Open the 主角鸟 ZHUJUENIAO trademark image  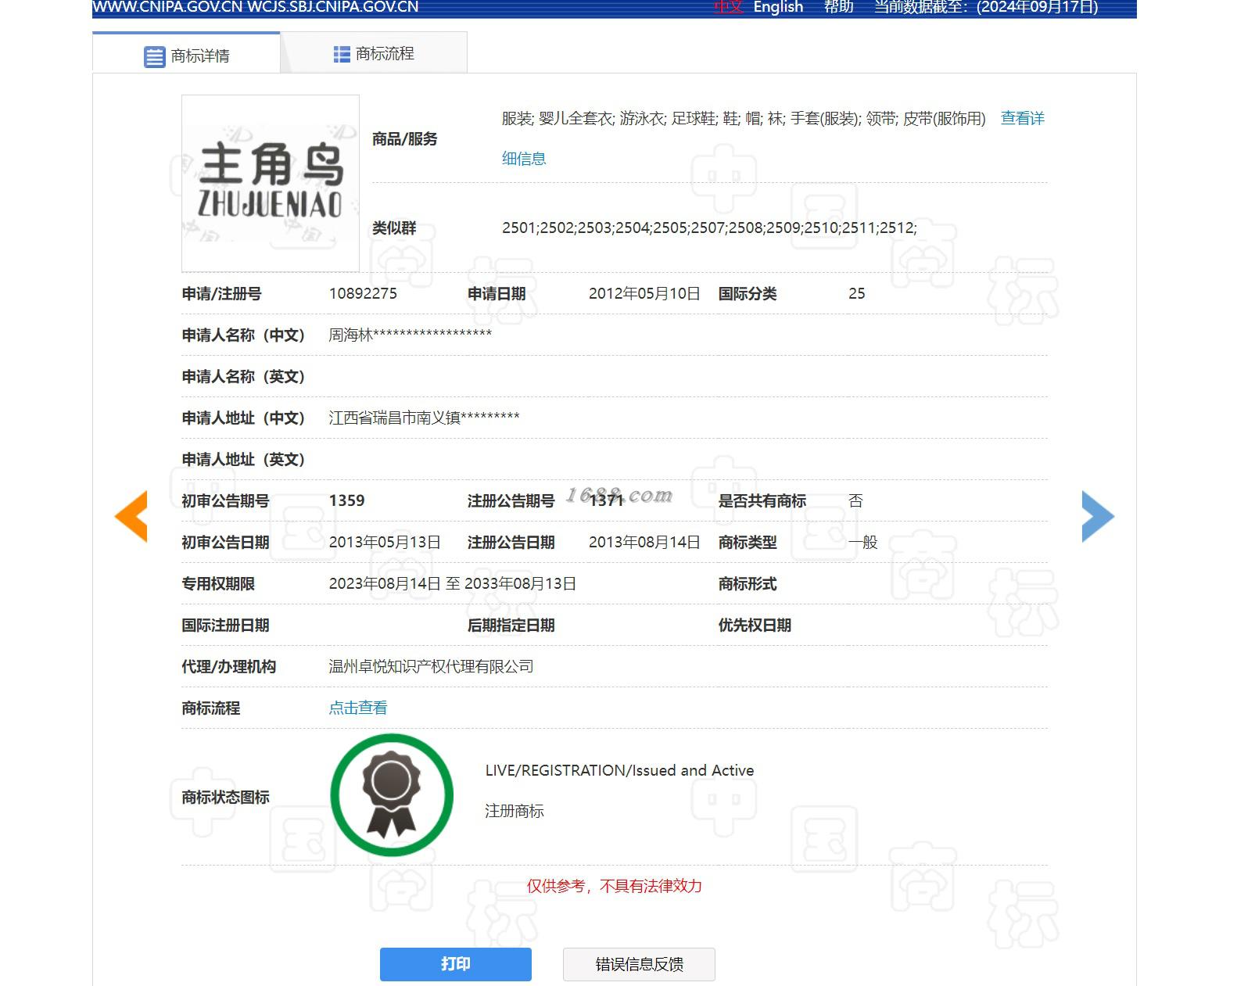[x=271, y=184]
